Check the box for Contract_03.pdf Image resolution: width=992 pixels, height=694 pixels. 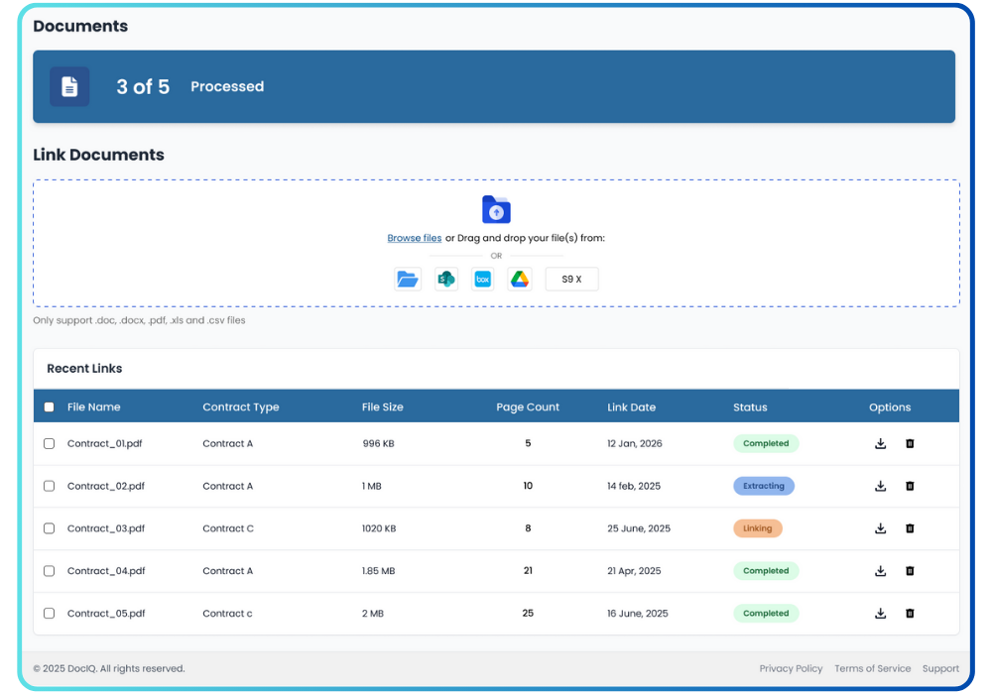(49, 528)
